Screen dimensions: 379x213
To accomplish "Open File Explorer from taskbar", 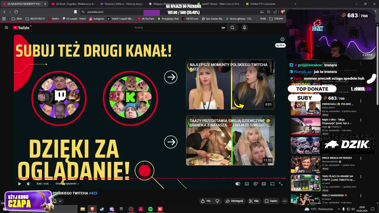I will tap(83, 209).
